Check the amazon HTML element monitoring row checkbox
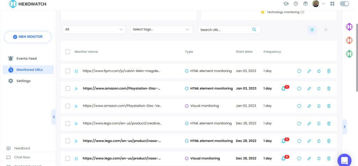Screen dimensions: 358x166 click(68, 89)
